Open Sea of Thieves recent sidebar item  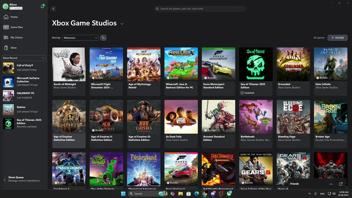coord(24,123)
